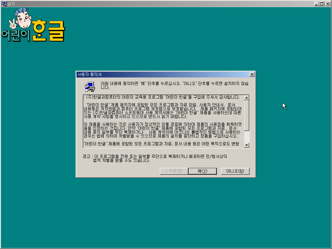This screenshot has height=249, width=332.
Task: Close the 사용자 동의서 dialog
Action: tap(252, 75)
